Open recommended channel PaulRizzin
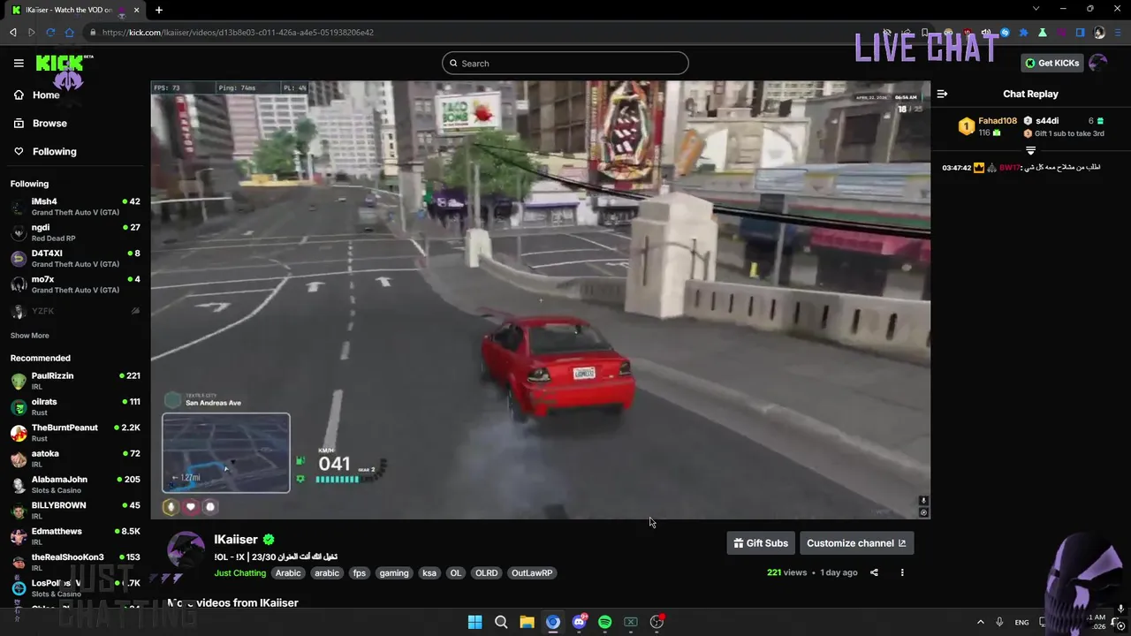The width and height of the screenshot is (1131, 636). [x=75, y=381]
